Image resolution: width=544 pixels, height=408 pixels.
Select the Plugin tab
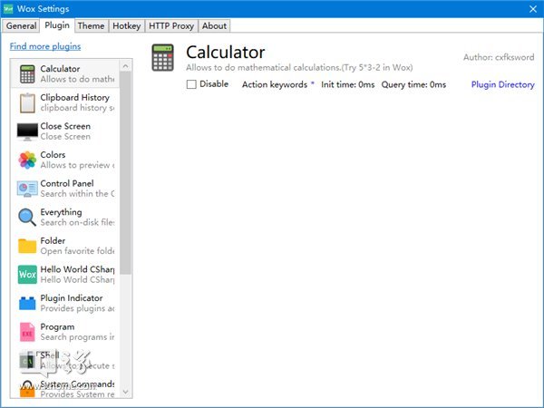pos(57,25)
